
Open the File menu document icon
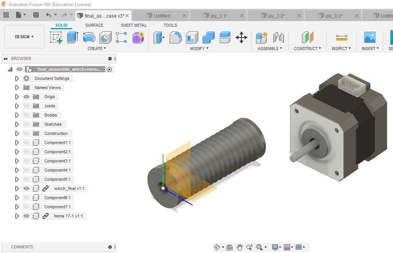coord(18,15)
